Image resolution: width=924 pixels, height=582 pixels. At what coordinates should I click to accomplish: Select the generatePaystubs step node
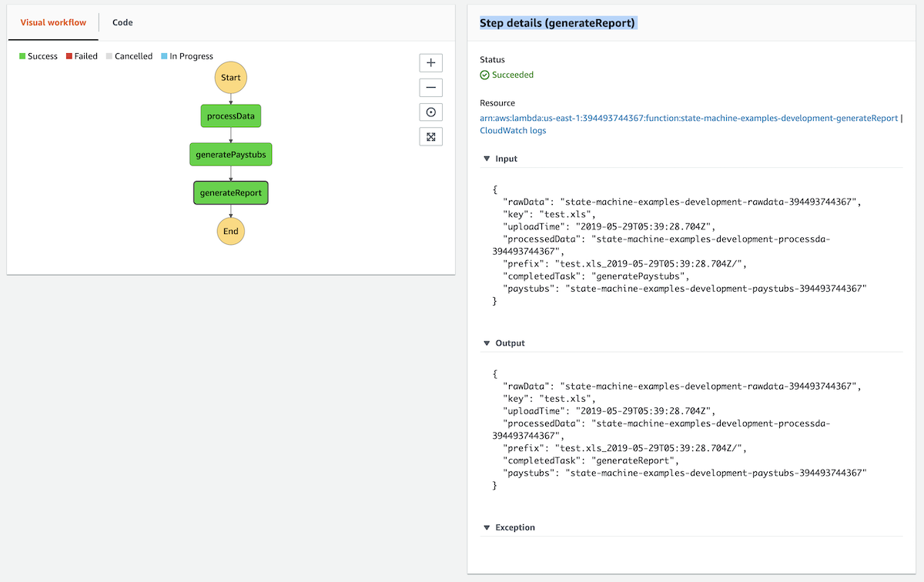(x=231, y=154)
